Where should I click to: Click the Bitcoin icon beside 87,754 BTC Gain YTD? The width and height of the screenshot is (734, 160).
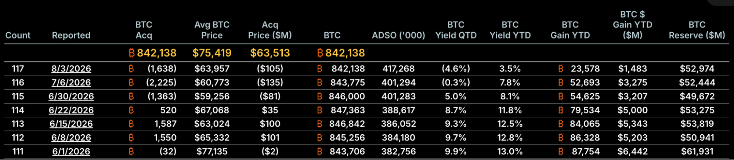(x=561, y=152)
